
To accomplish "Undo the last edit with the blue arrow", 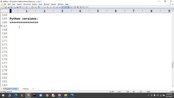I will click(39, 7).
